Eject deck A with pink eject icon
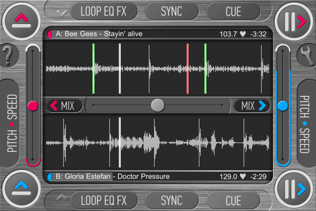Viewport: 316px width, 211px height. (21, 21)
